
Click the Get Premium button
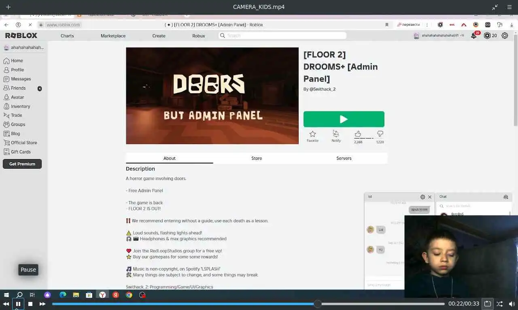pos(22,164)
